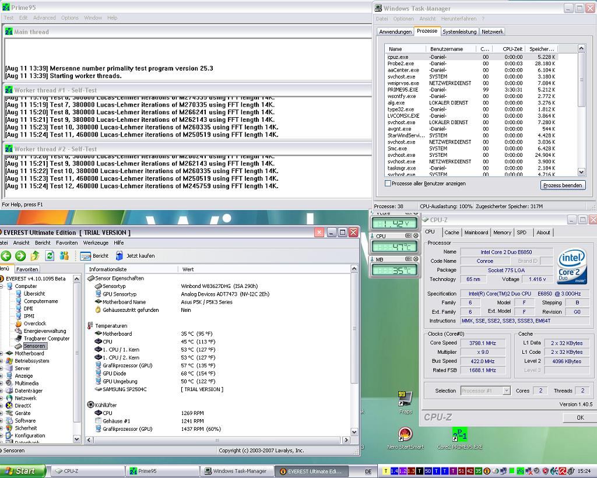
Task: Open the Favoriten menu in EVEREST
Action: coord(66,243)
